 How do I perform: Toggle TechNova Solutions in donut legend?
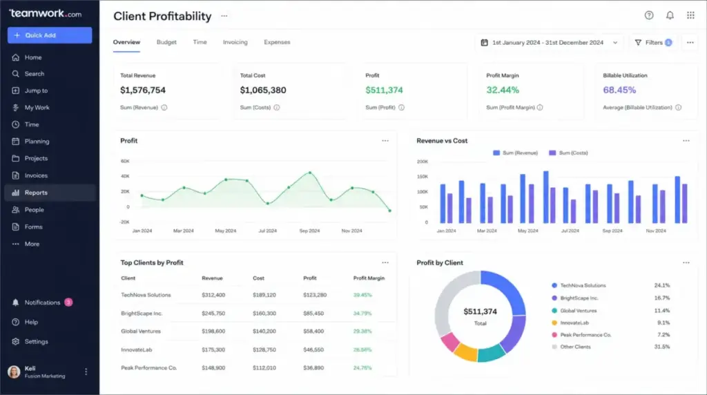[x=579, y=285]
